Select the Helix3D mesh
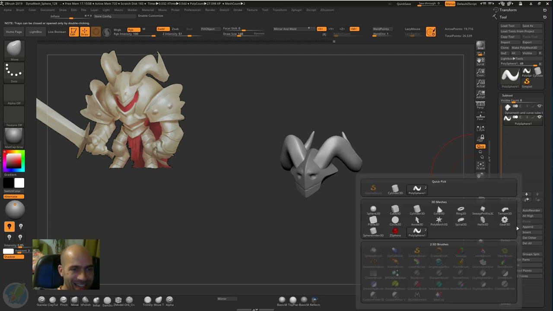 tap(483, 221)
